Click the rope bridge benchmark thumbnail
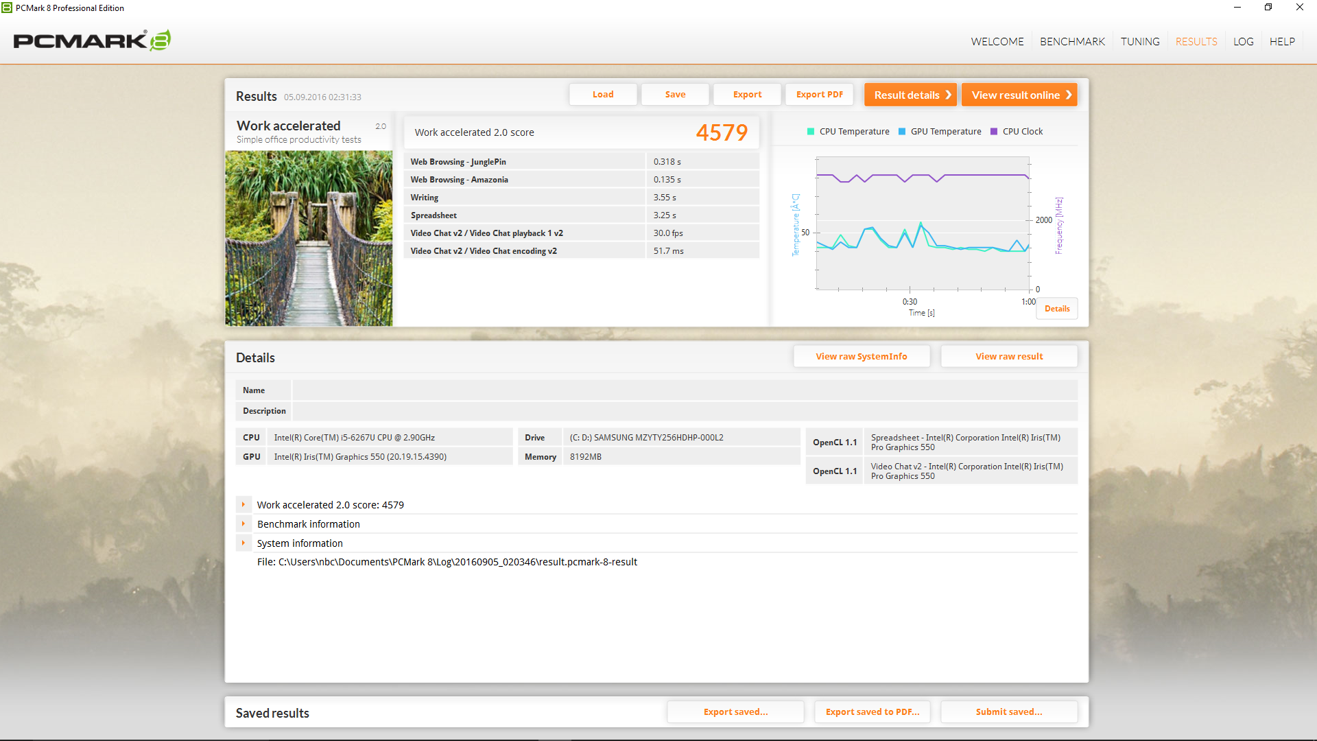 pos(309,238)
